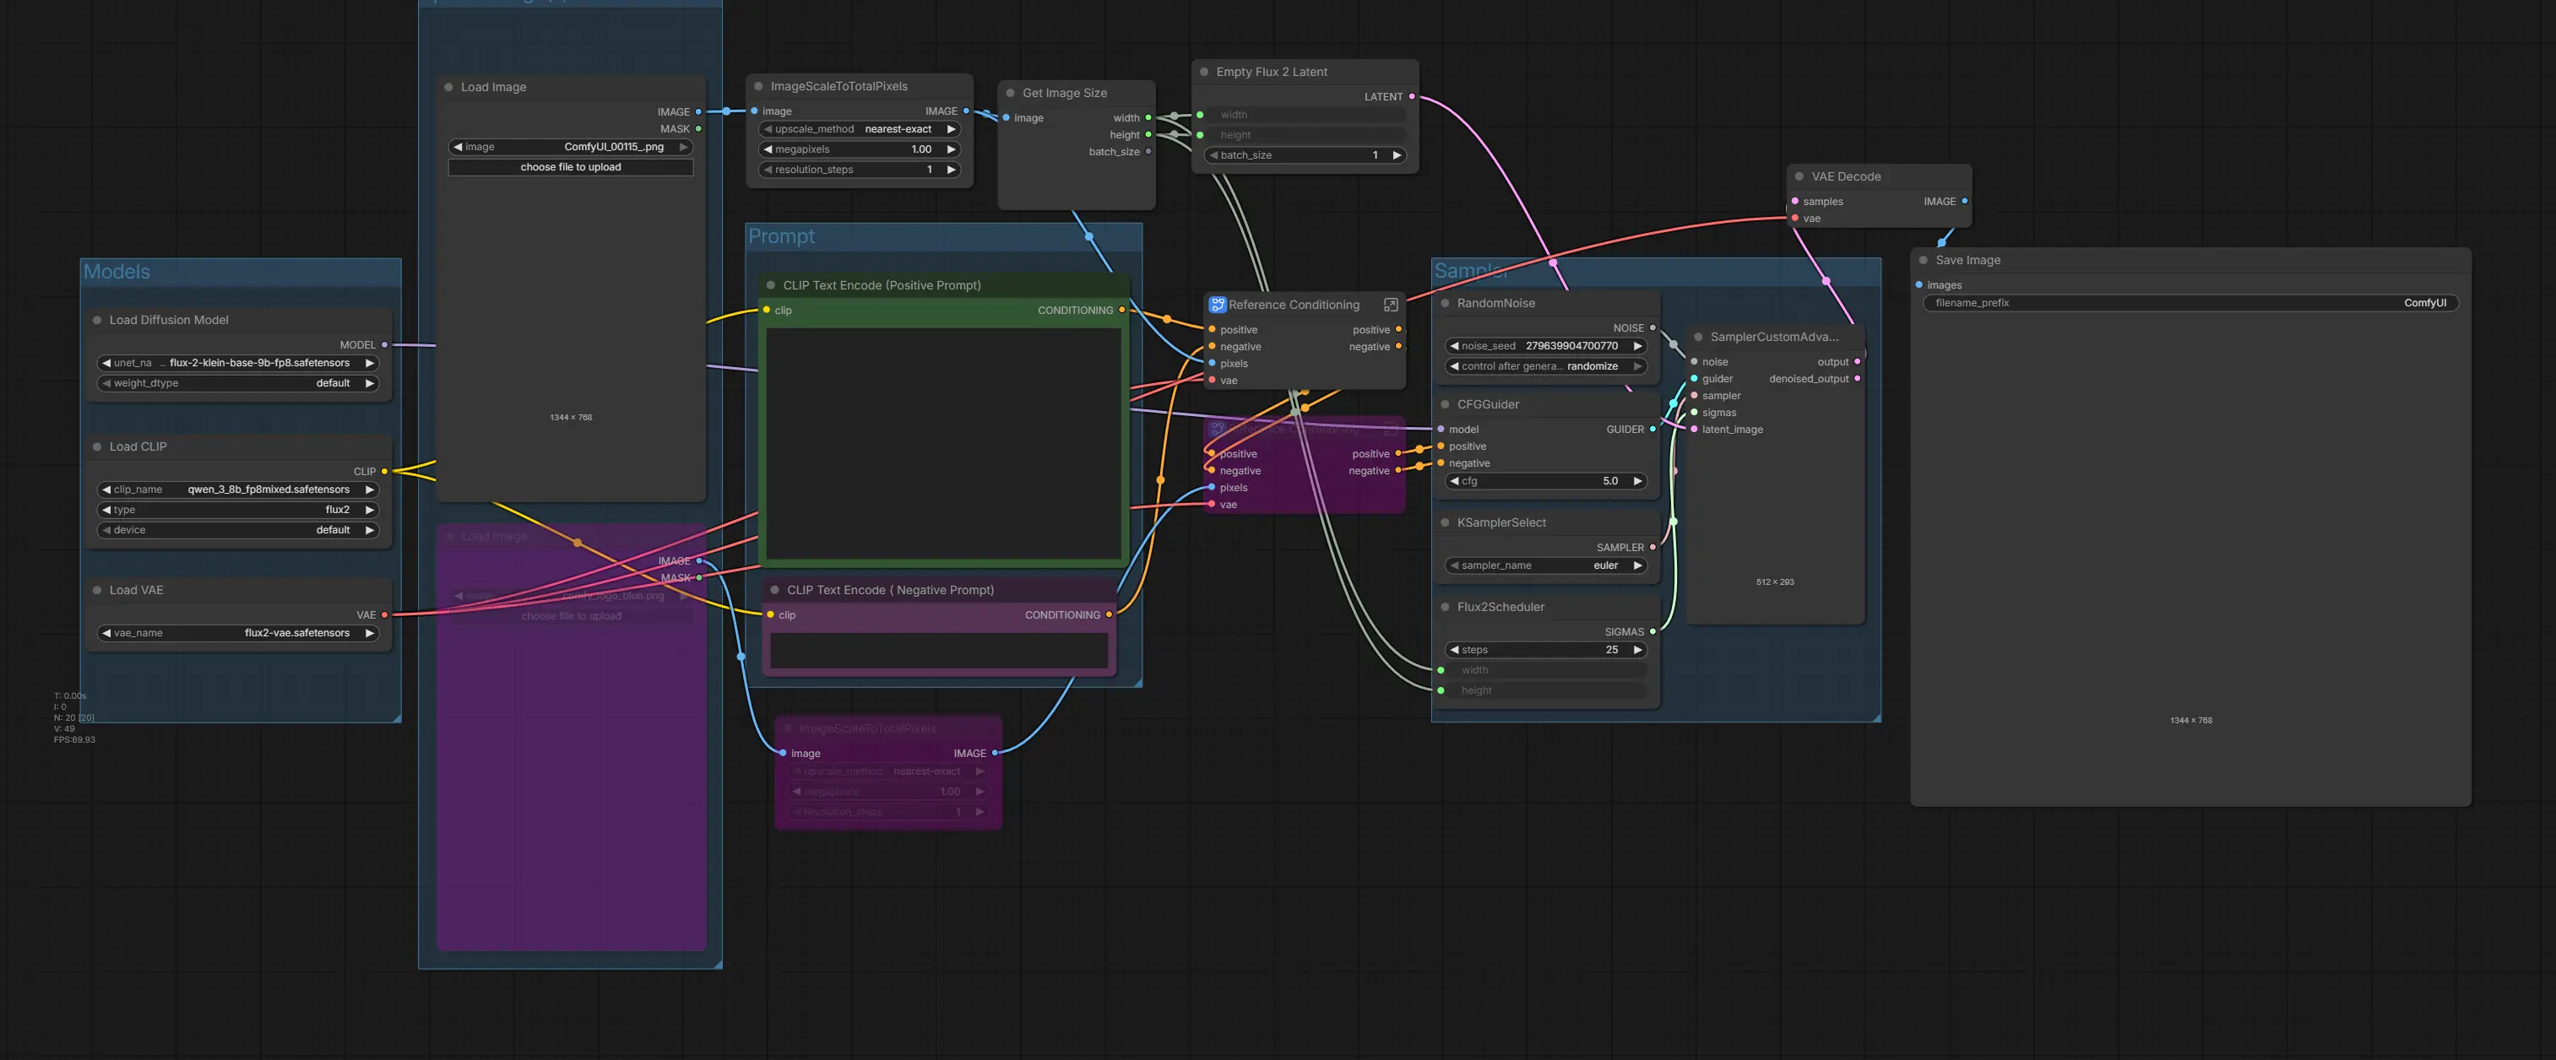2556x1060 pixels.
Task: Increase cfg value with right arrow
Action: pos(1637,481)
